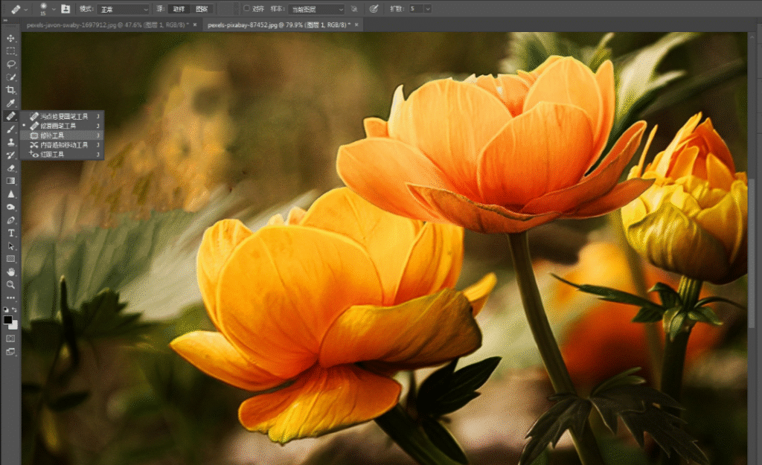This screenshot has height=465, width=762.
Task: Enable the 对齐 aligned checkbox
Action: pyautogui.click(x=246, y=8)
